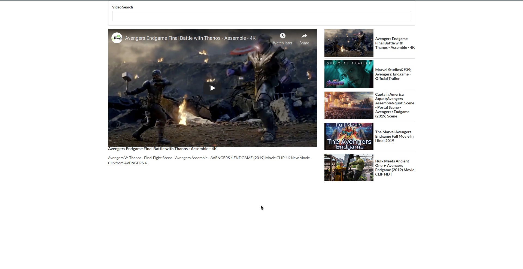
Task: Click the Hulk Meets Ancient One title link
Action: pos(394,167)
